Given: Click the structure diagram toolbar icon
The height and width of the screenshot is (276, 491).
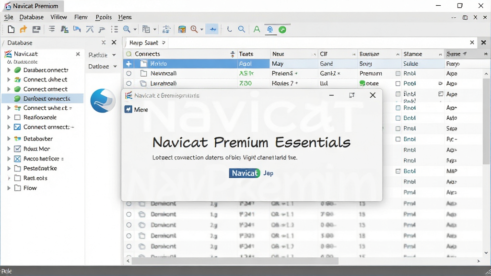Looking at the screenshot, I should 166,29.
